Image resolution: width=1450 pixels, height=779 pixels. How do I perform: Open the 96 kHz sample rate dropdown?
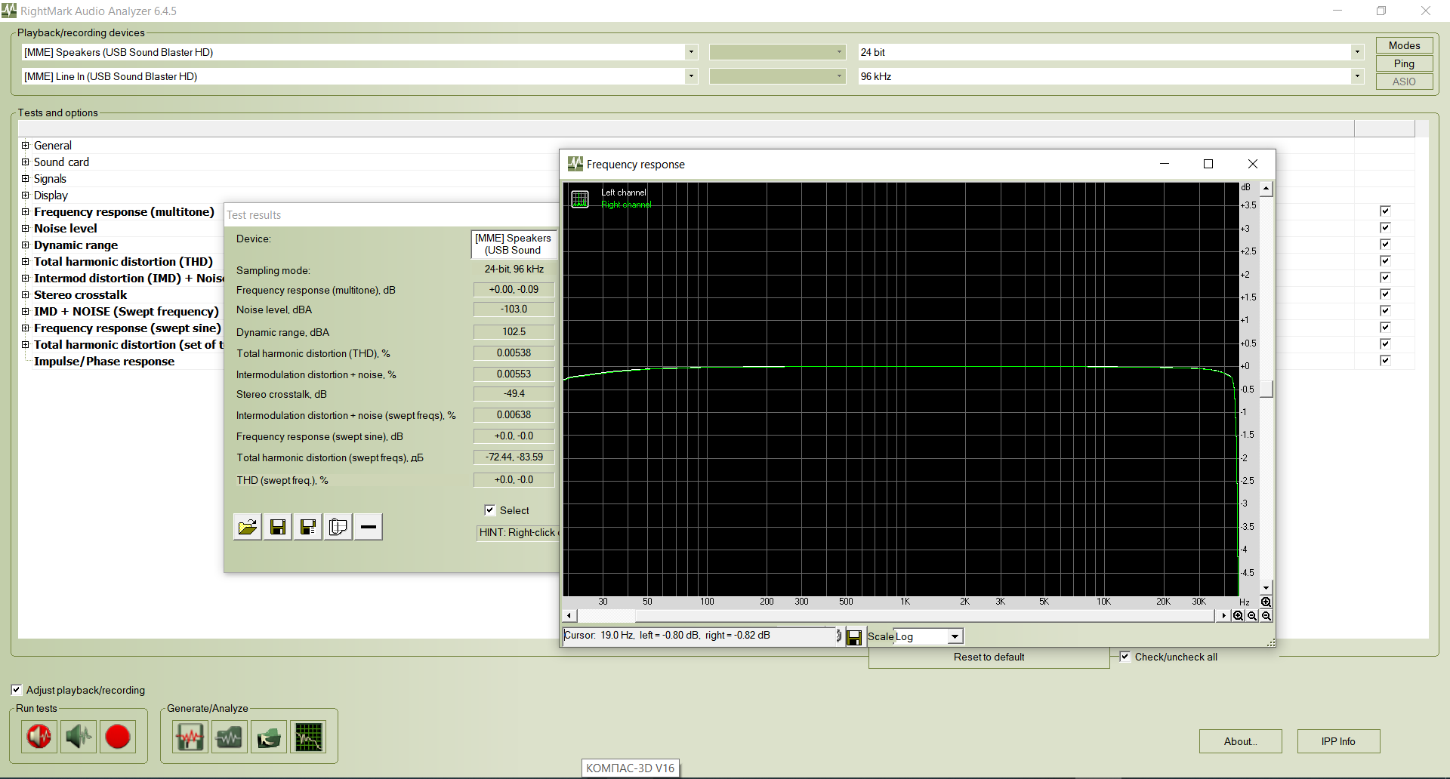(1357, 76)
